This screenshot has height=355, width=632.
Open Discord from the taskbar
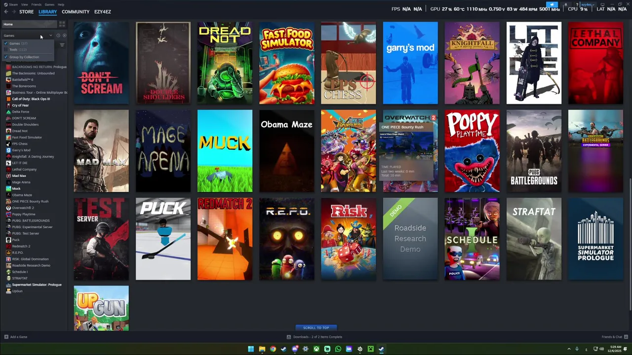point(294,349)
